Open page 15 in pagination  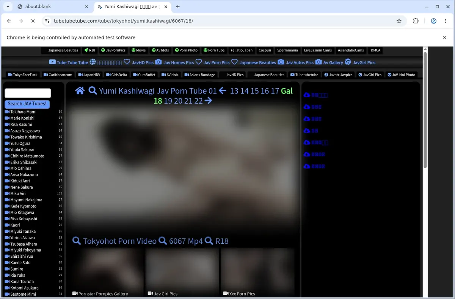pyautogui.click(x=255, y=91)
